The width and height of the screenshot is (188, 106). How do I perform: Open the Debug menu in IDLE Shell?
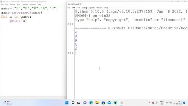(84, 8)
